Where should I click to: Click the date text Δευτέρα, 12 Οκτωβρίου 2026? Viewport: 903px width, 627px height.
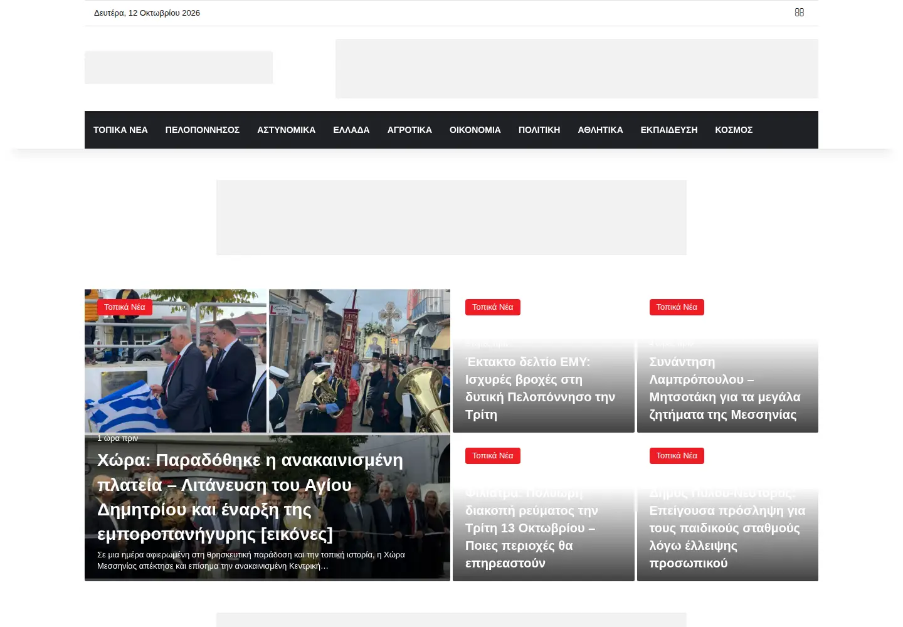(x=147, y=13)
